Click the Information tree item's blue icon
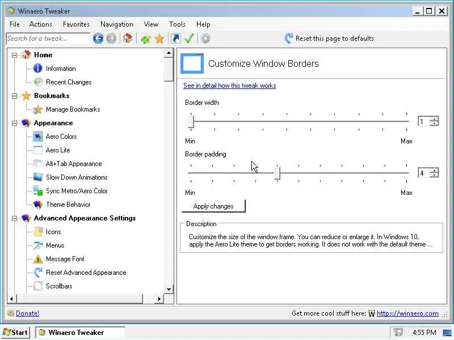This screenshot has width=454, height=340. [37, 68]
